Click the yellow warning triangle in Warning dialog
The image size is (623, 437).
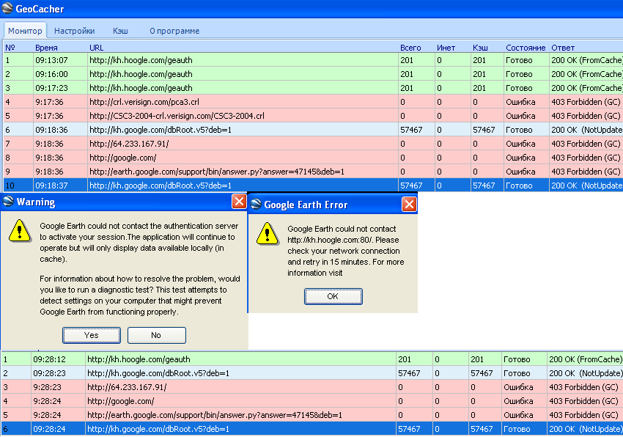(x=19, y=231)
